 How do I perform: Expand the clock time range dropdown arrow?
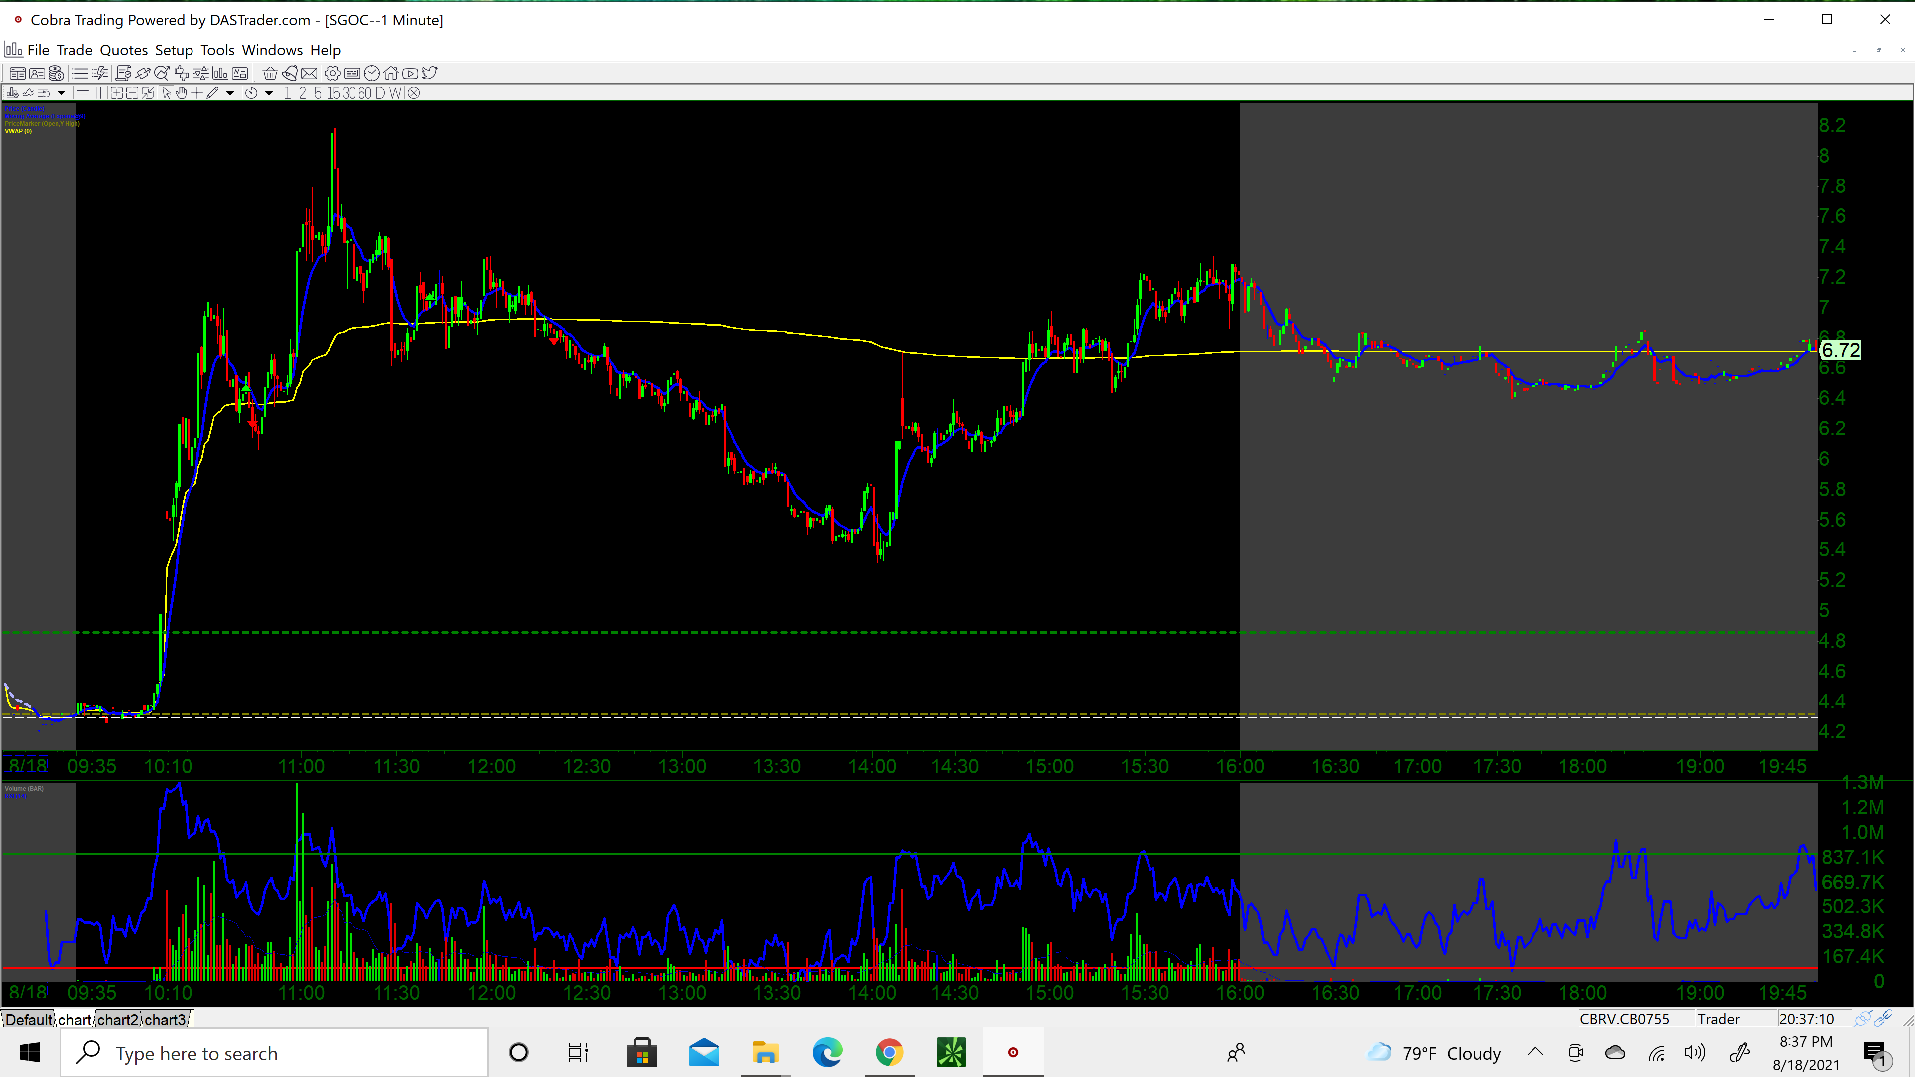point(269,93)
